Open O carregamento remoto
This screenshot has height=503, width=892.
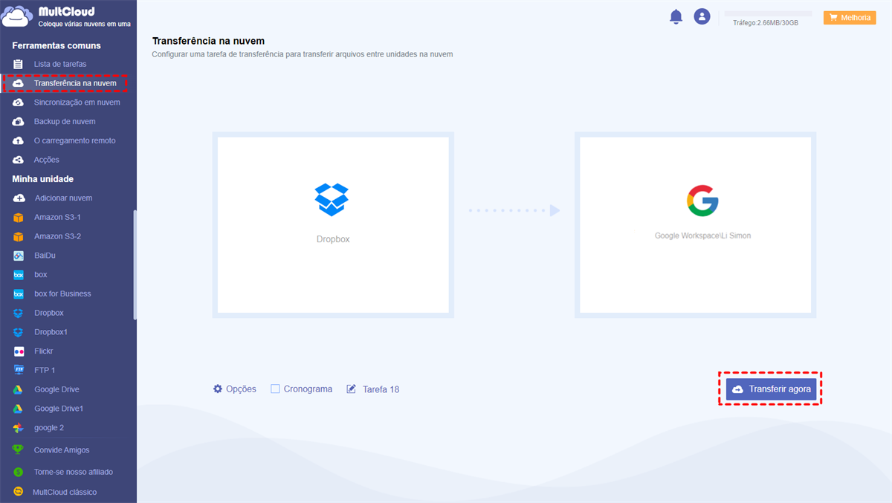point(74,141)
